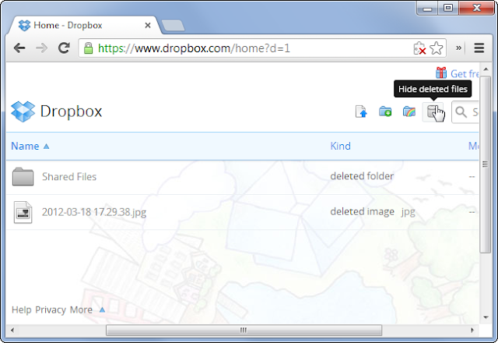Bookmark this page with the star icon
Image resolution: width=498 pixels, height=343 pixels.
tap(437, 48)
